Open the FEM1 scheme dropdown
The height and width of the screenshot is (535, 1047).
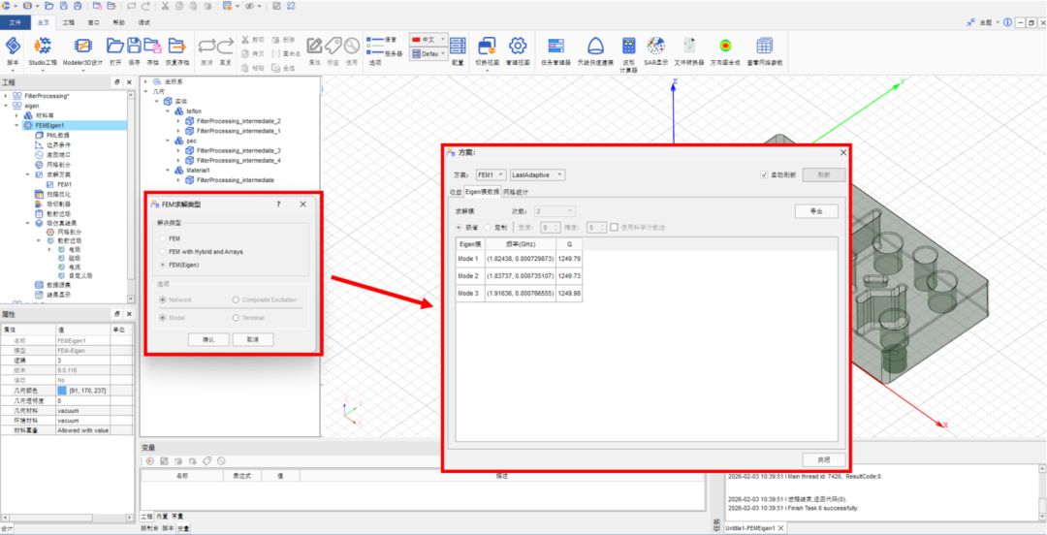[492, 175]
